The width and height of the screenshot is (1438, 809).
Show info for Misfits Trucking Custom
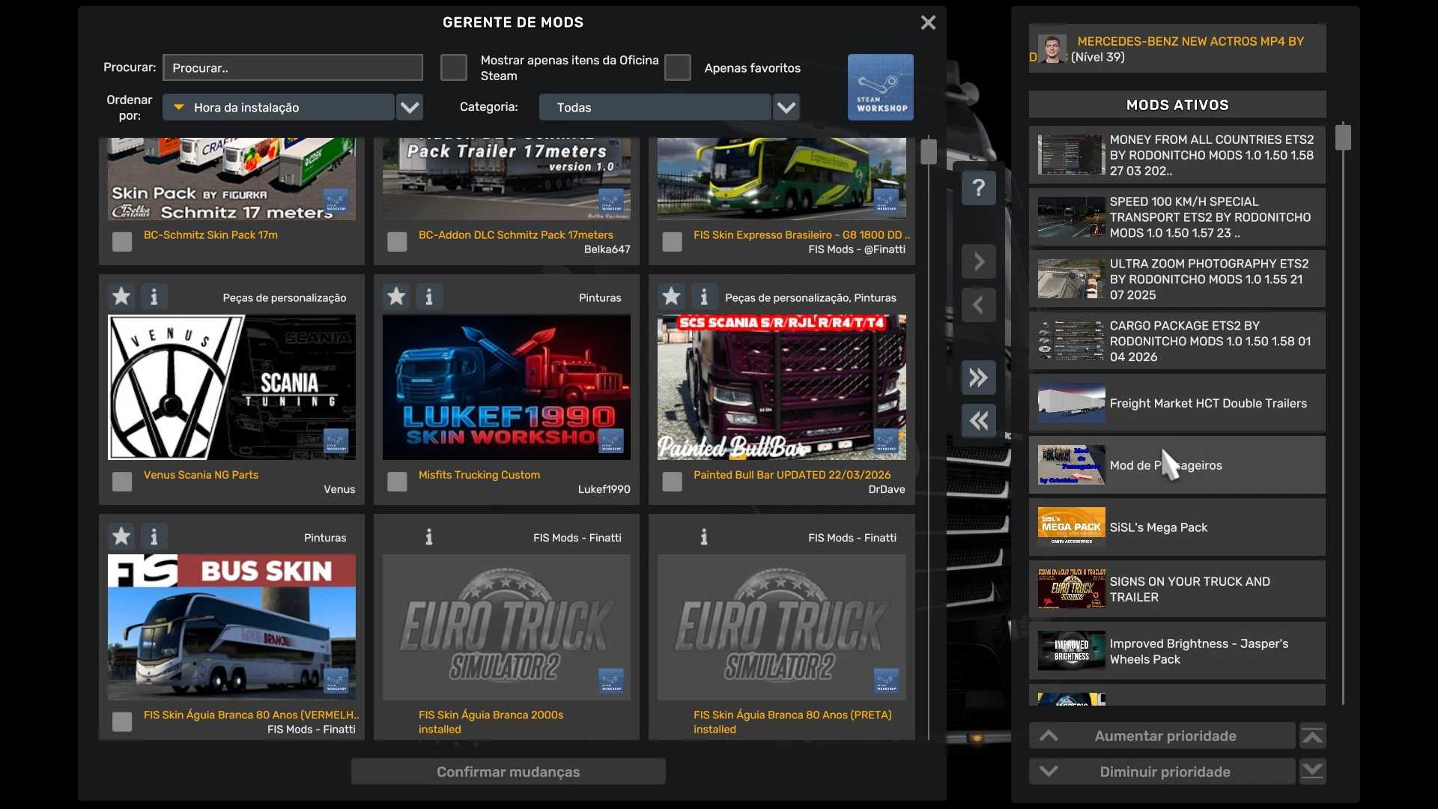point(428,297)
